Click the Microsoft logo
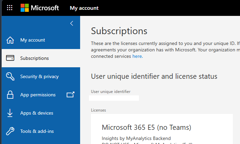This screenshot has width=240, height=144. 40,8
